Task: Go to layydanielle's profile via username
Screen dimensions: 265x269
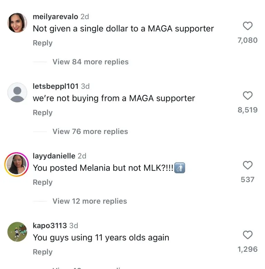Action: [x=54, y=156]
